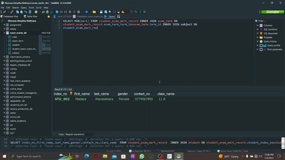Expand the Query history helper node
This screenshot has height=160, width=285.
click(257, 41)
